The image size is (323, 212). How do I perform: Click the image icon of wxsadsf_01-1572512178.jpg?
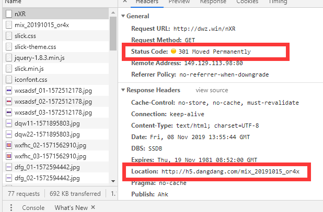coord(9,91)
